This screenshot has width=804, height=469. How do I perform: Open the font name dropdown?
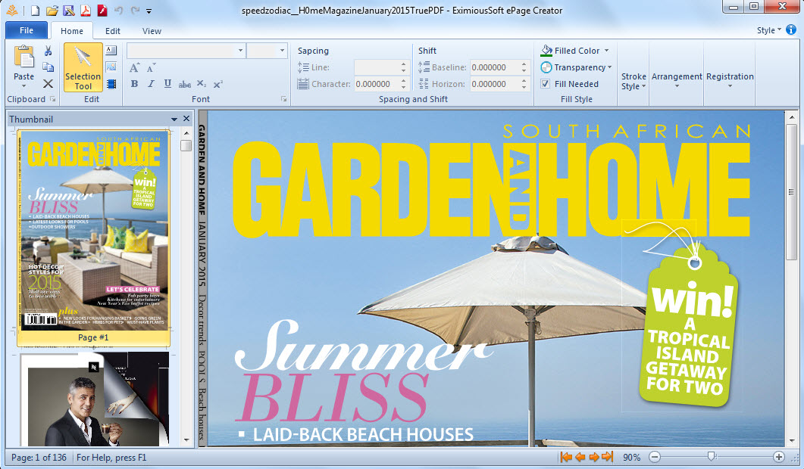[x=240, y=51]
